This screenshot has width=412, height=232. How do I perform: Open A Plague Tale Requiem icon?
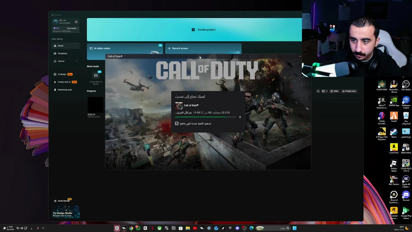382,134
